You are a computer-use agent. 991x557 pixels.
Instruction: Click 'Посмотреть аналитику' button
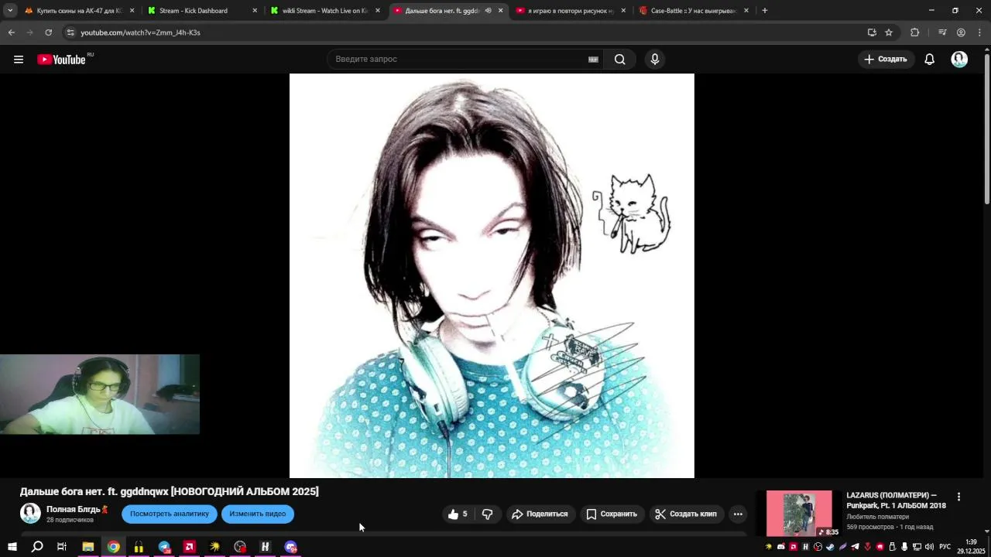click(x=170, y=514)
